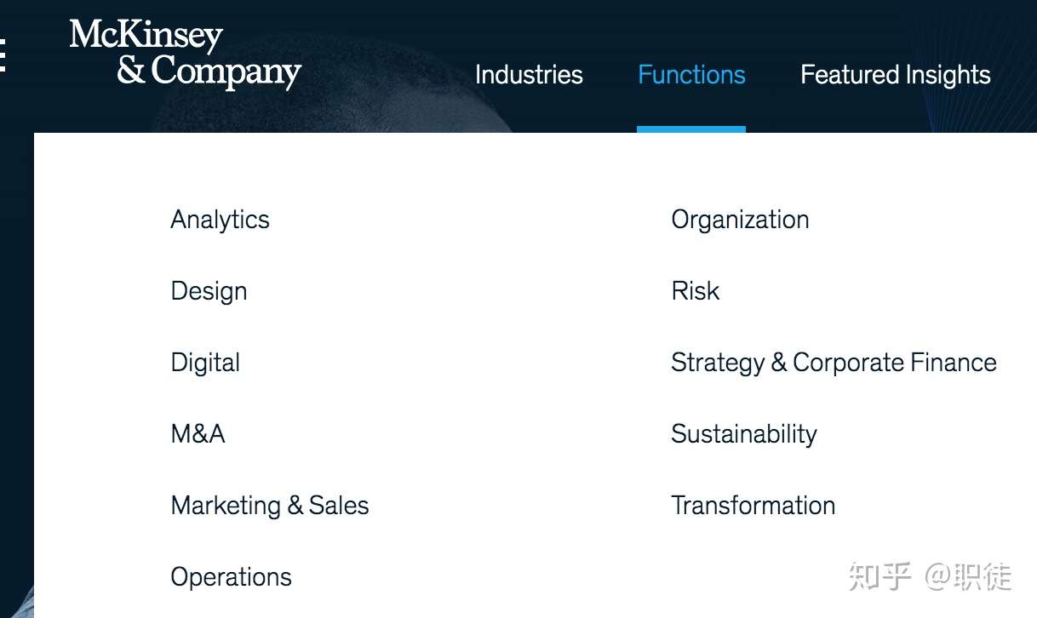Screen dimensions: 1037x618
Task: Open the Featured Insights menu
Action: pos(895,75)
